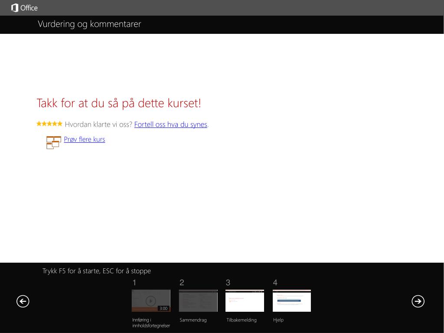
Task: Play the video on thumbnail 1
Action: [x=150, y=301]
